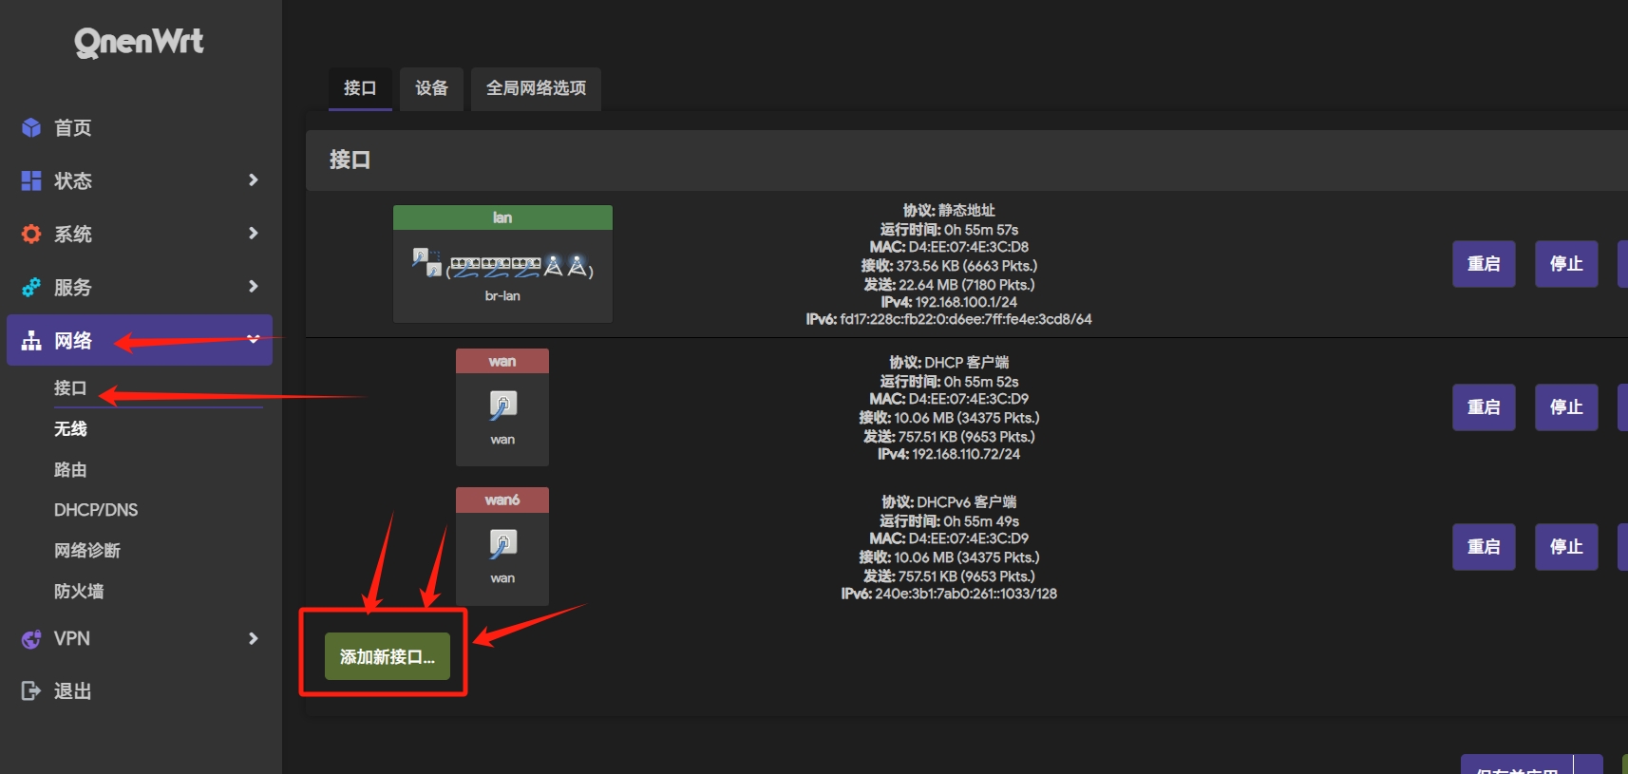Screen dimensions: 1628x774
Task: Click the System gear icon in sidebar
Action: (x=31, y=234)
